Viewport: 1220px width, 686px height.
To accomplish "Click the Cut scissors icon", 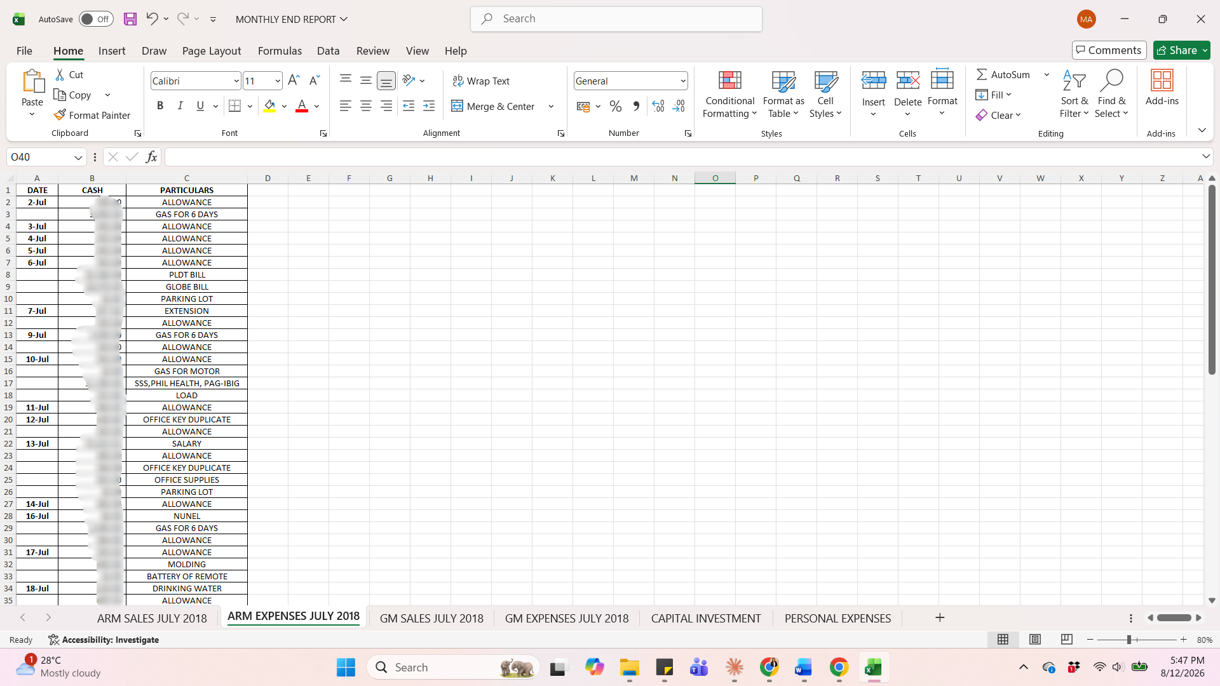I will pos(60,74).
